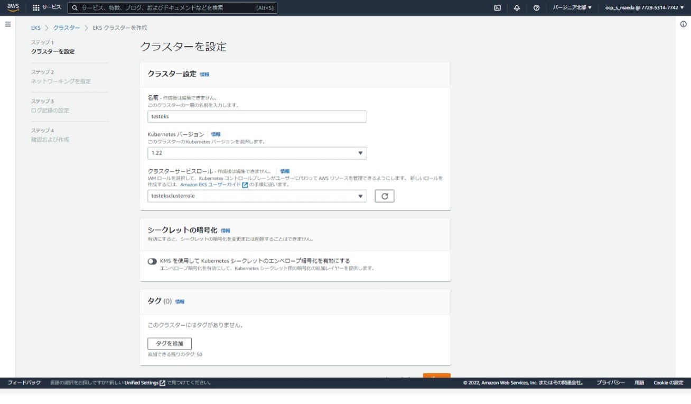Open the region selector バージニア北部
This screenshot has width=691, height=404.
[x=572, y=8]
